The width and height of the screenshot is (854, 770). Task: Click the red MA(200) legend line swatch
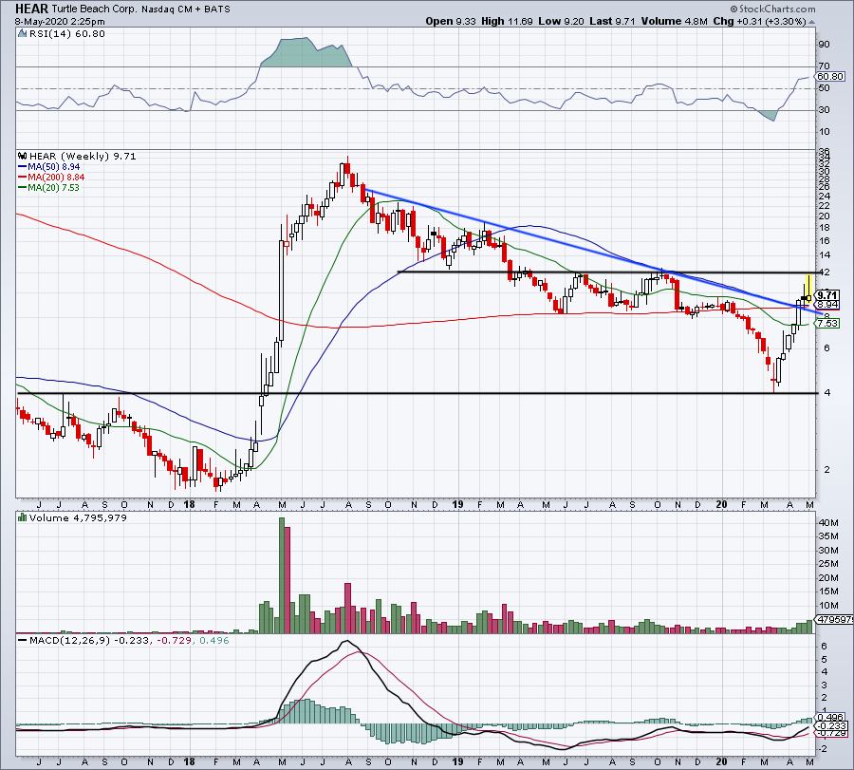click(x=23, y=178)
